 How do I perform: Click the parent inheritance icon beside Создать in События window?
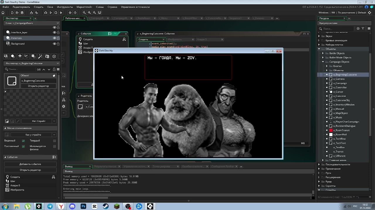pos(124,39)
